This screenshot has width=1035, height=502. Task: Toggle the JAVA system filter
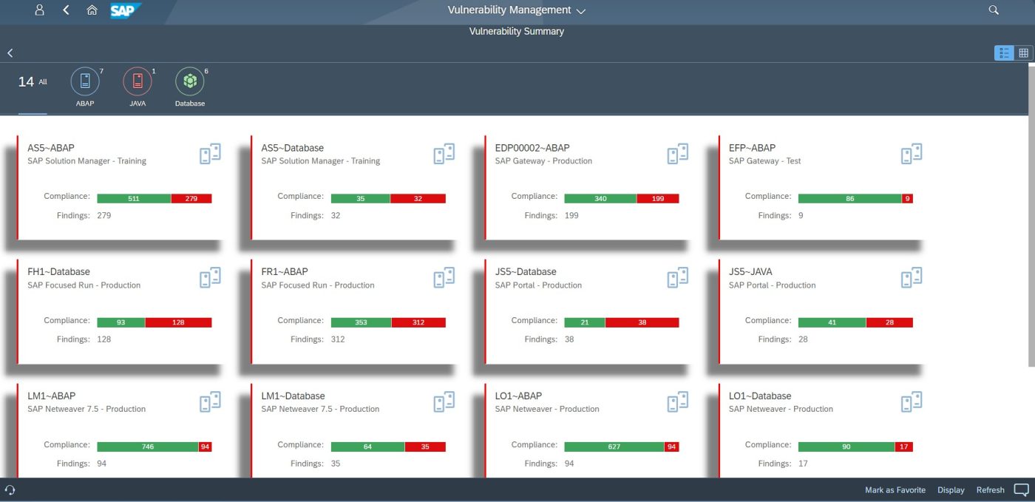click(137, 82)
